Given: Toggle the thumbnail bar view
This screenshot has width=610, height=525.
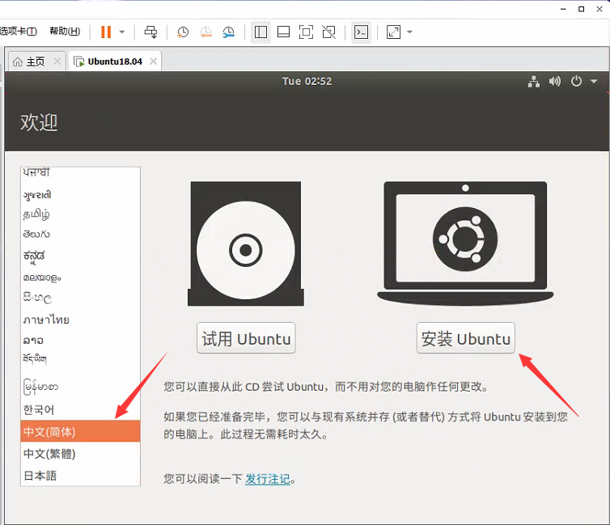Looking at the screenshot, I should [x=283, y=32].
